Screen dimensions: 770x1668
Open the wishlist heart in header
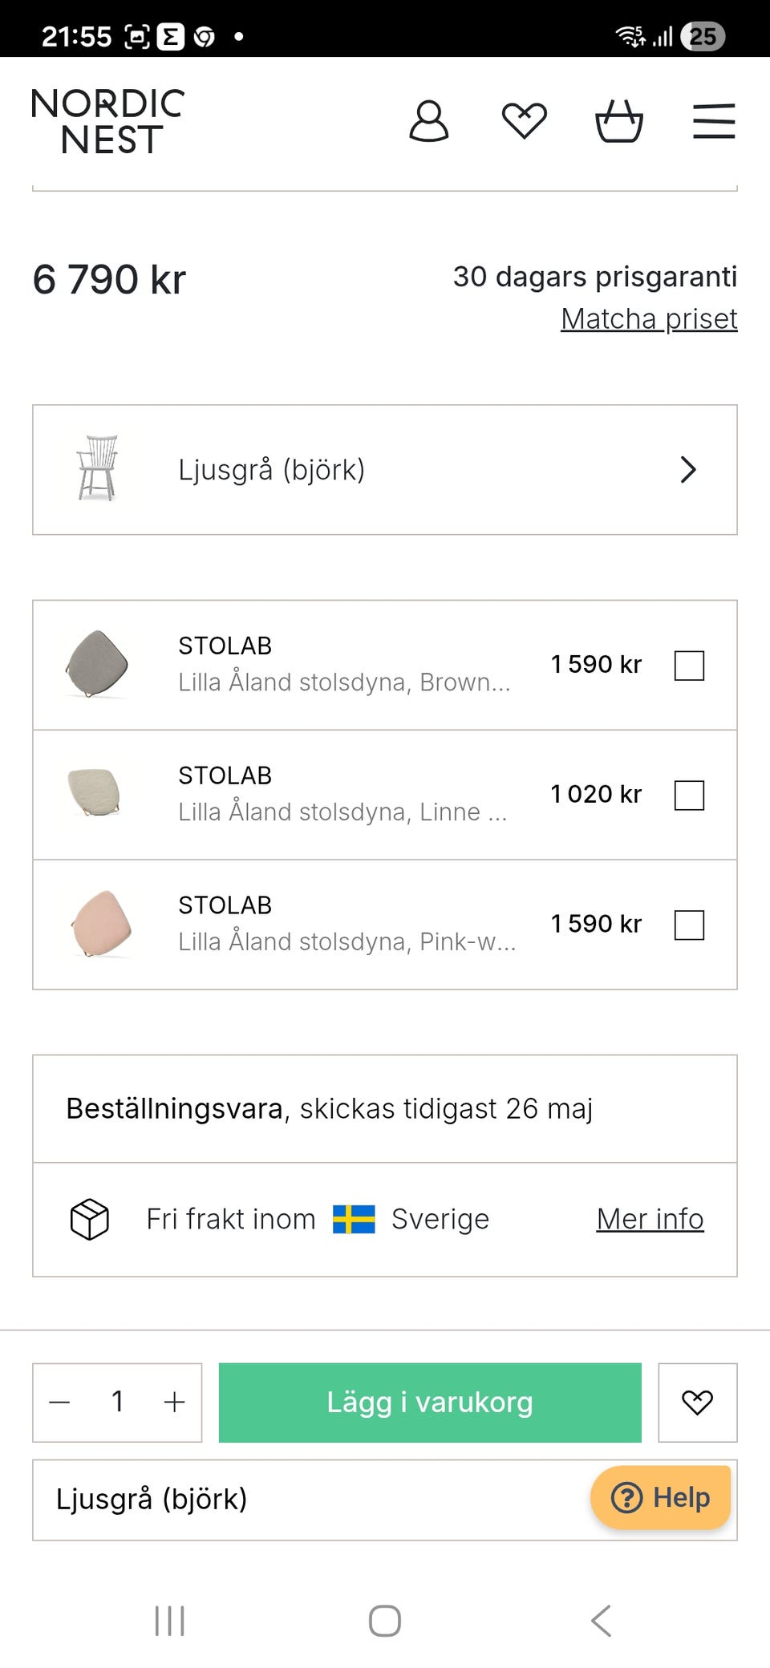[525, 122]
